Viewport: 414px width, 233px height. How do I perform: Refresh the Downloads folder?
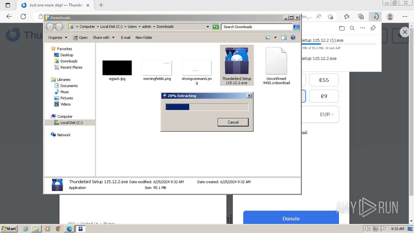click(216, 27)
